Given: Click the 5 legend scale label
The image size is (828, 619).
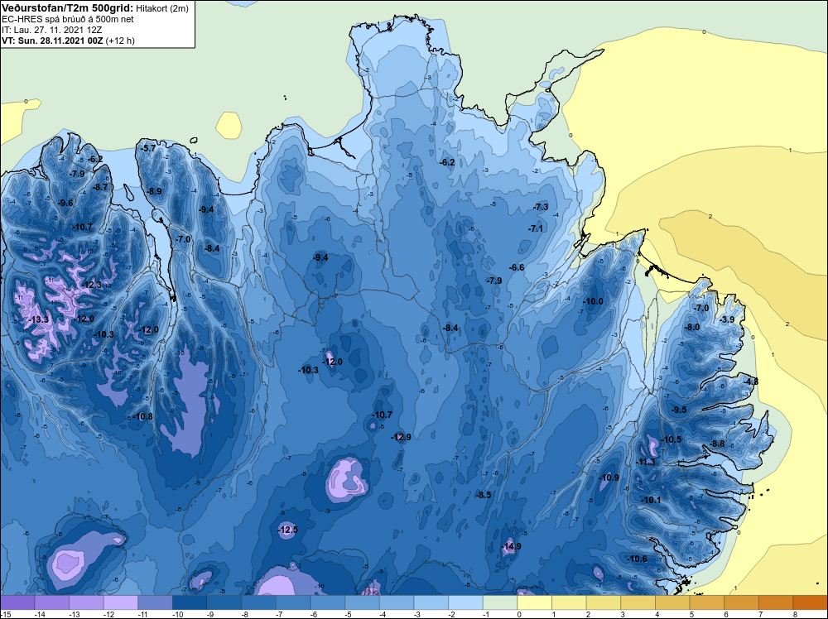Looking at the screenshot, I should tap(691, 614).
